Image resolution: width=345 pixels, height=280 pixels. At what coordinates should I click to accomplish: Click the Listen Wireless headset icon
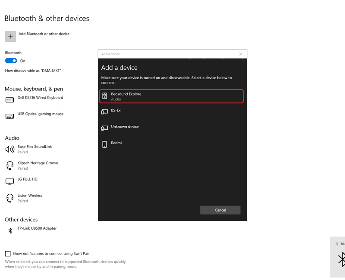pos(9,198)
